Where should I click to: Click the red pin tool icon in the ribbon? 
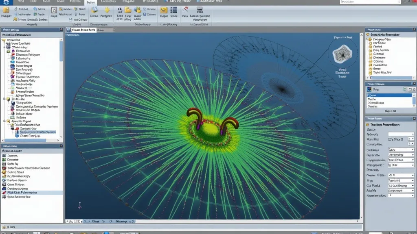pyautogui.click(x=185, y=10)
